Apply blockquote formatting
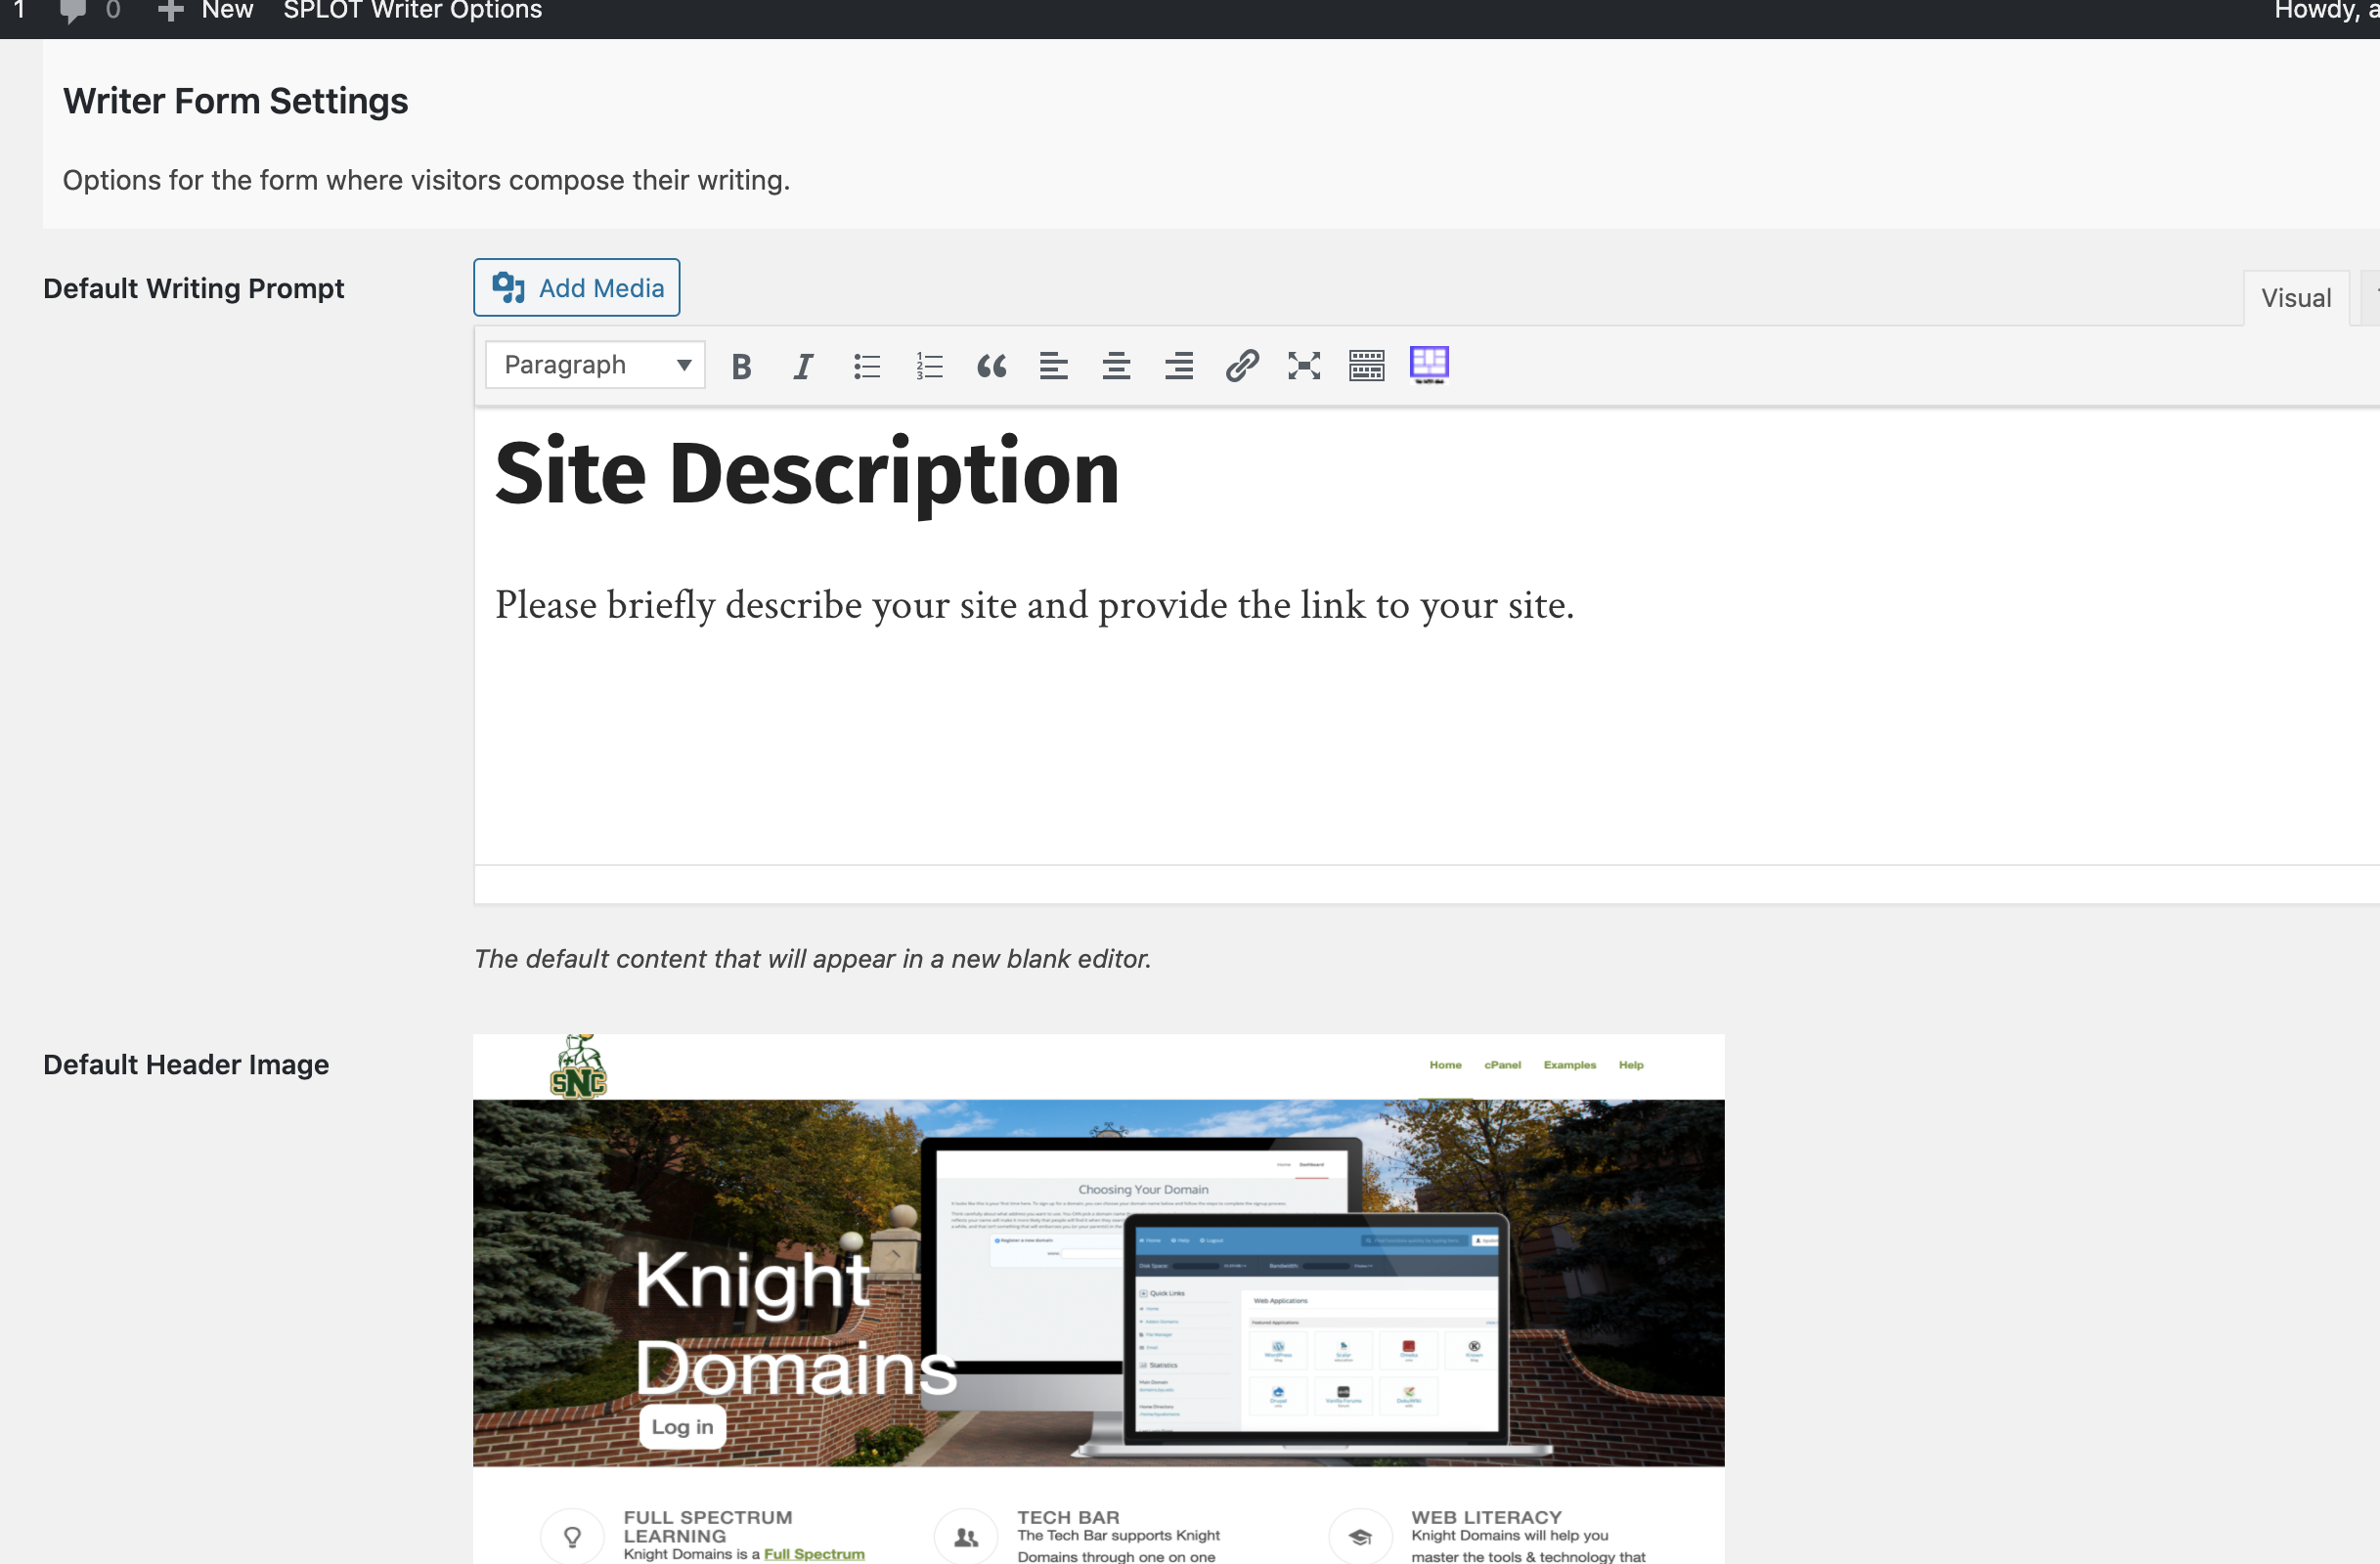The image size is (2380, 1564). click(991, 366)
